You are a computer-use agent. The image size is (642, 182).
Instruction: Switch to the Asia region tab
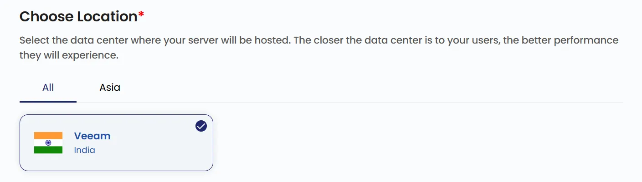tap(110, 88)
